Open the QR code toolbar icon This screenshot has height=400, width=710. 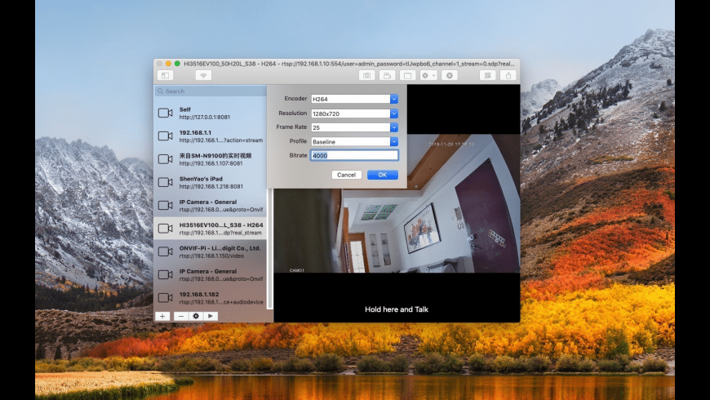click(488, 76)
